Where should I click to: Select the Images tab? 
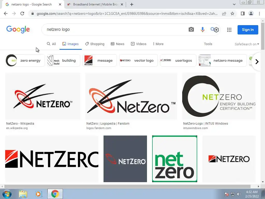(x=70, y=44)
